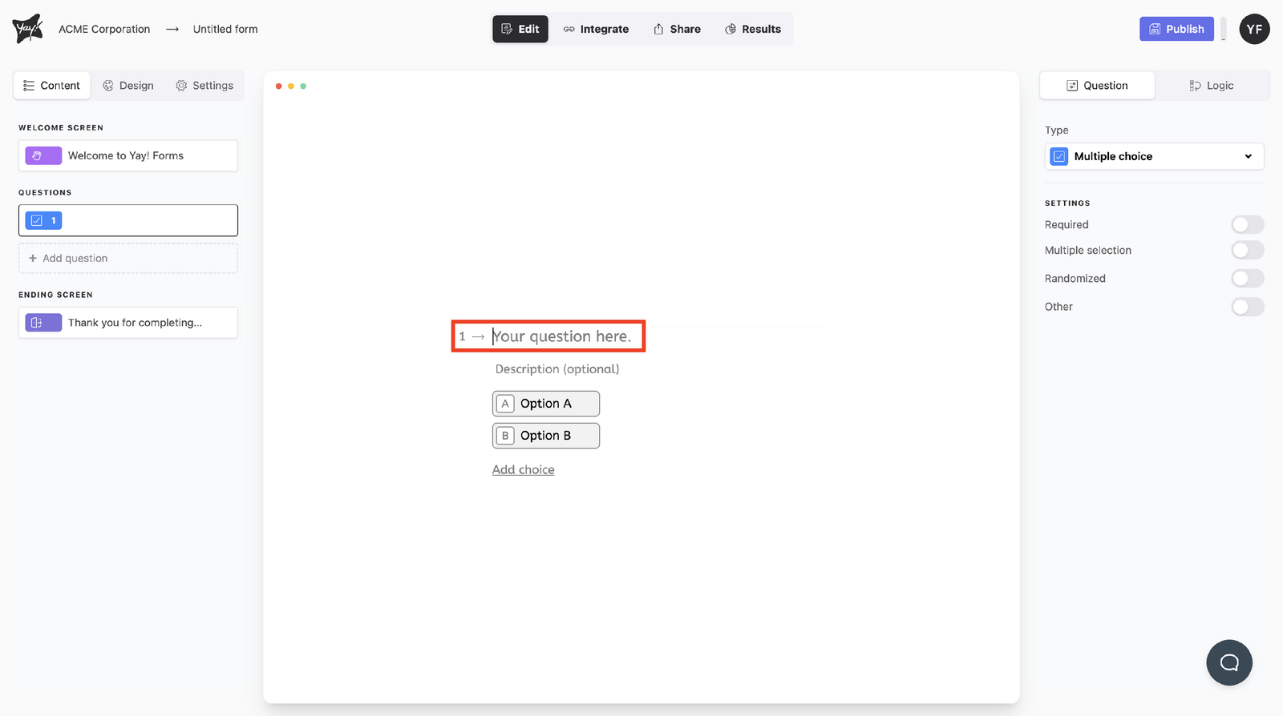
Task: Open the Multiple choice type dropdown
Action: click(x=1154, y=156)
